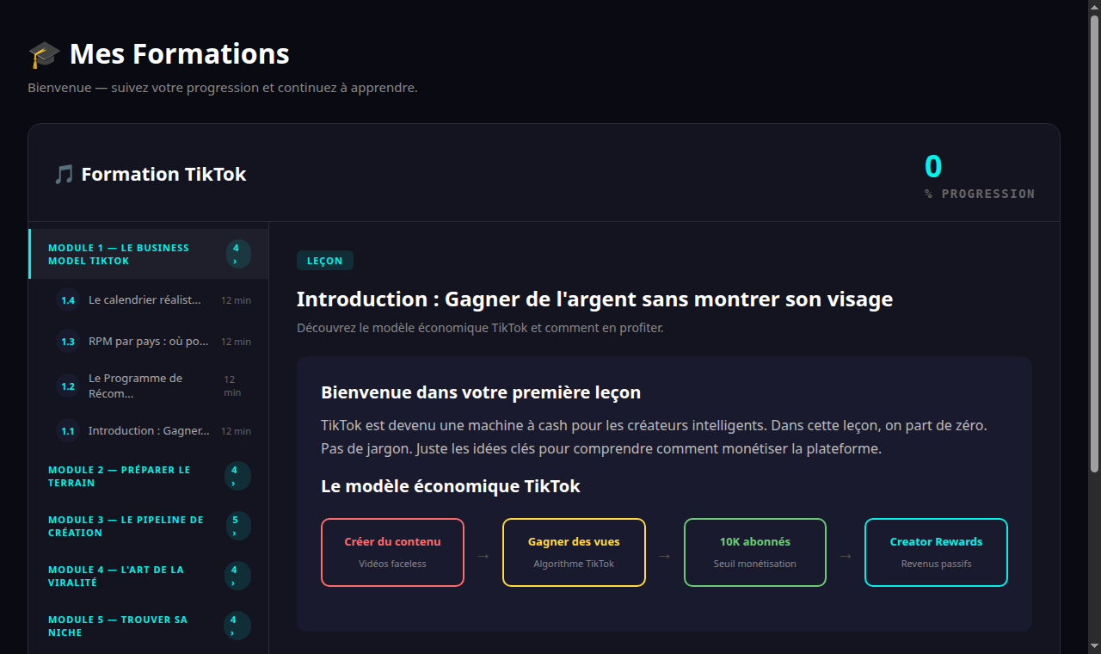
Task: Click subtitle Découvrez le modèle économique TikTok
Action: pos(480,328)
